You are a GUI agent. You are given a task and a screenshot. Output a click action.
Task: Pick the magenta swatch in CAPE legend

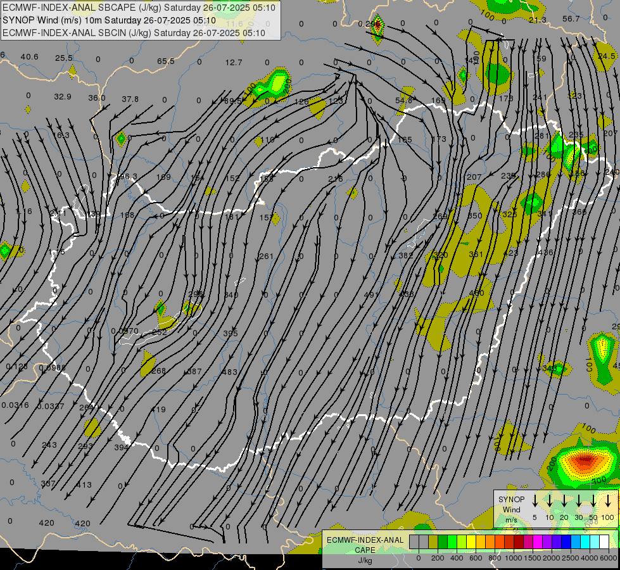coord(538,542)
